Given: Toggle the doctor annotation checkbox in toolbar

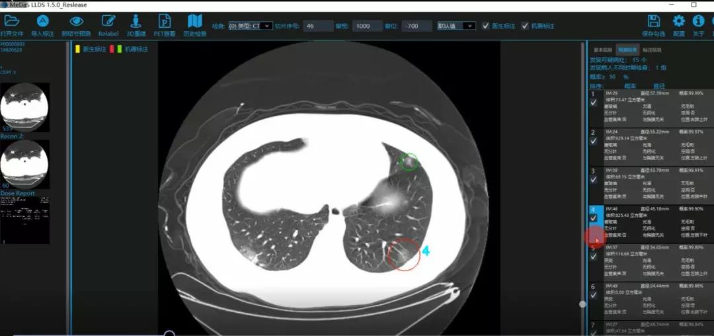Looking at the screenshot, I should [487, 26].
